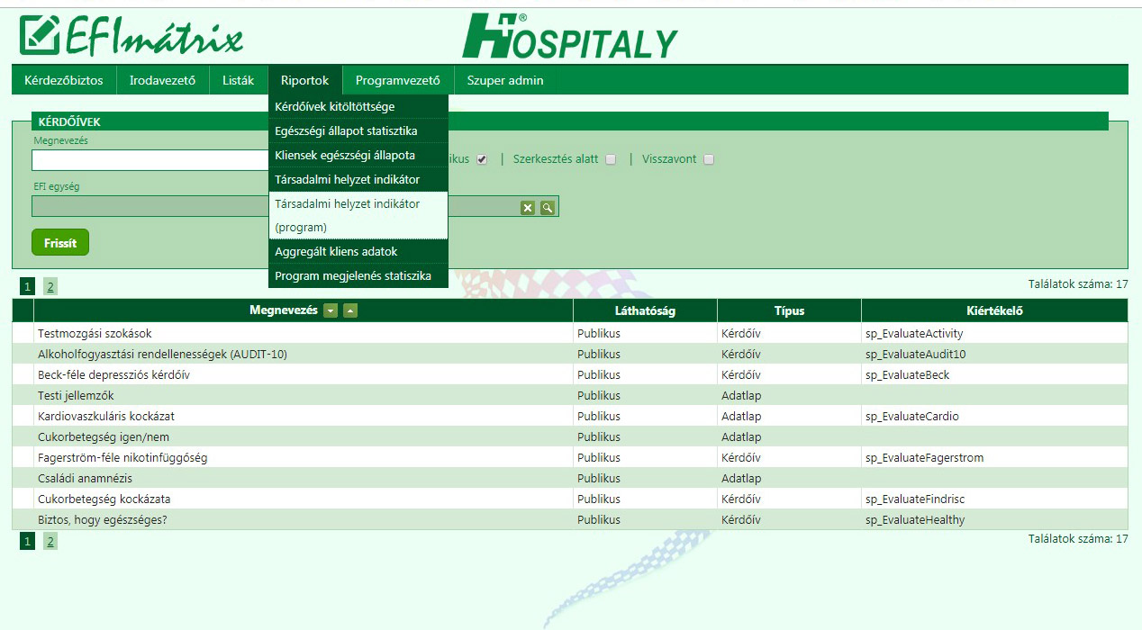Open EFI egység search magnifier icon
1142x630 pixels.
(547, 208)
